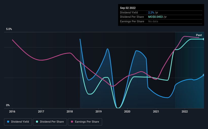This screenshot has width=208, height=129.
Task: Click the blue Dividend Yield legend dot
Action: click(x=8, y=122)
